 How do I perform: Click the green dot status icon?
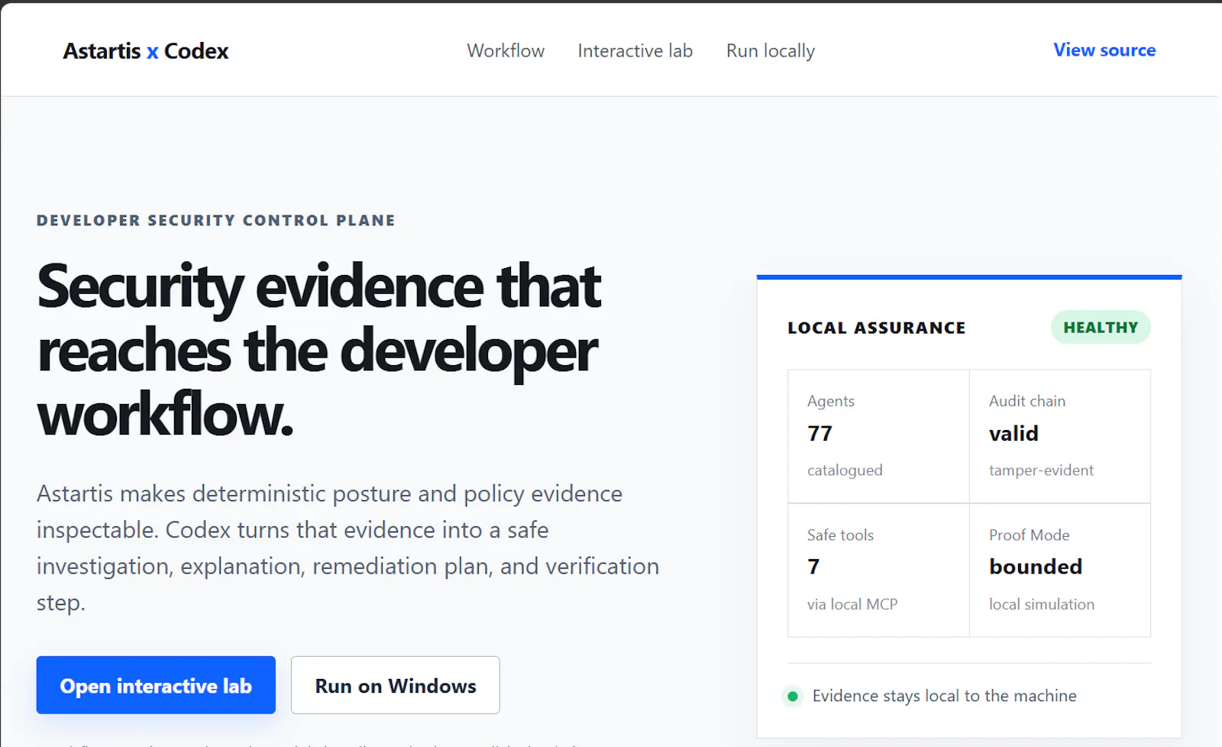(793, 696)
